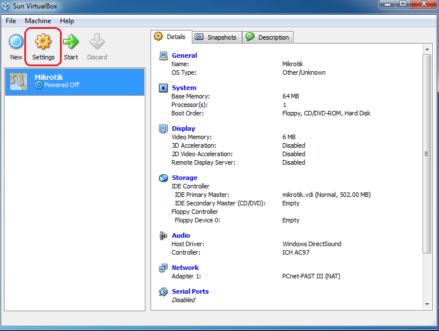439x331 pixels.
Task: Click the Discard toolbar icon
Action: (x=97, y=42)
